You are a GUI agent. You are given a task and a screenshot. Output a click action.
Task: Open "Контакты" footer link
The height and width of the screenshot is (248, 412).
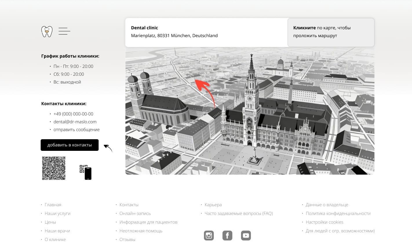click(129, 205)
